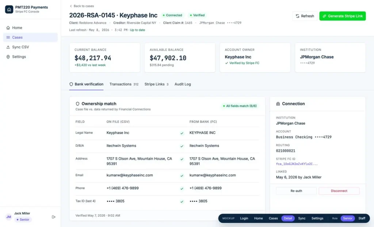The image size is (374, 227).
Task: Switch to the Audit Log tab
Action: coord(183,84)
